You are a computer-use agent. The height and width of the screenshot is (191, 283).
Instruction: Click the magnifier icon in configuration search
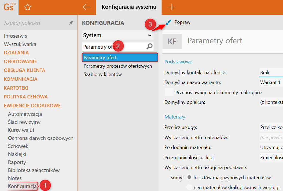click(149, 47)
